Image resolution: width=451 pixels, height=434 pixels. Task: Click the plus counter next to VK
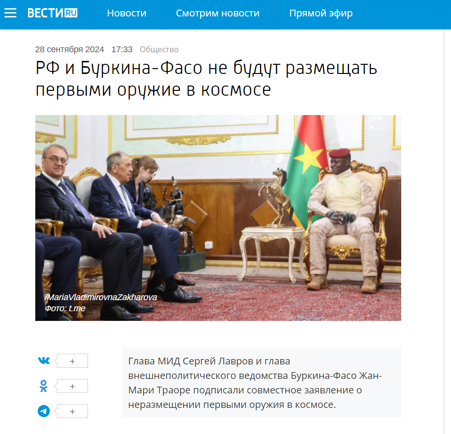[x=72, y=361]
